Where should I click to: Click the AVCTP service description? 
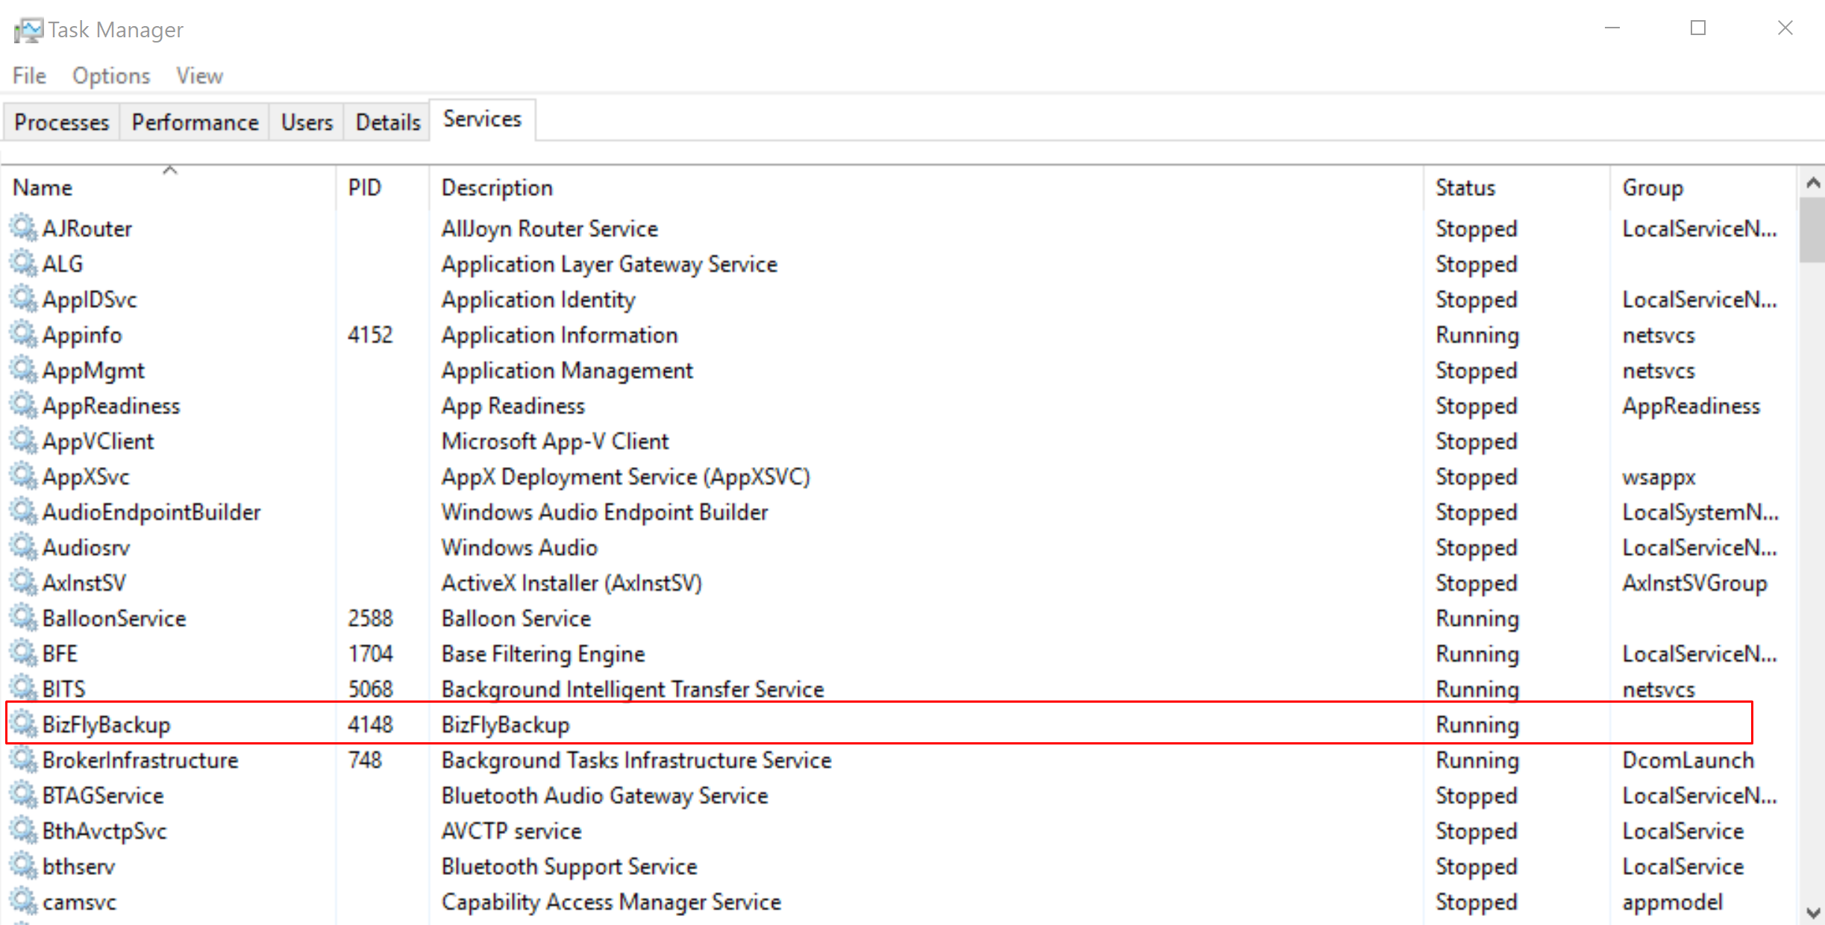pos(511,831)
